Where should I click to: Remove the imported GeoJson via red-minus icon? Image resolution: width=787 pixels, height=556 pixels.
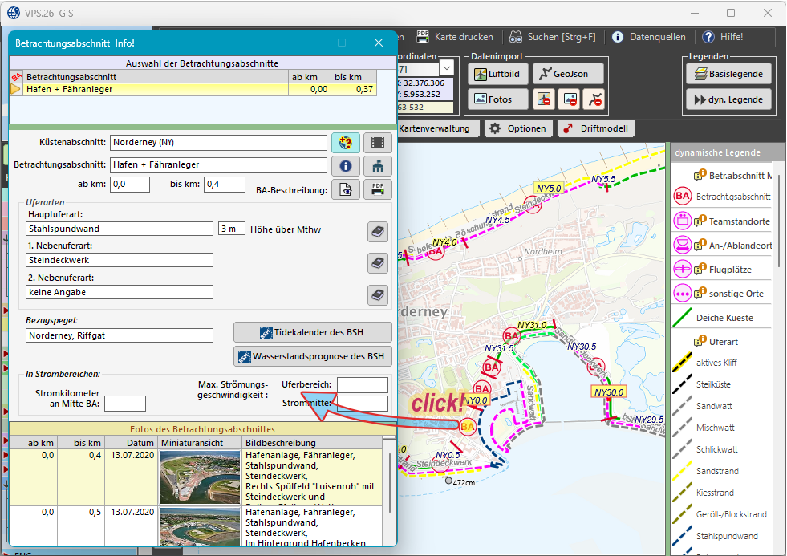pyautogui.click(x=594, y=99)
